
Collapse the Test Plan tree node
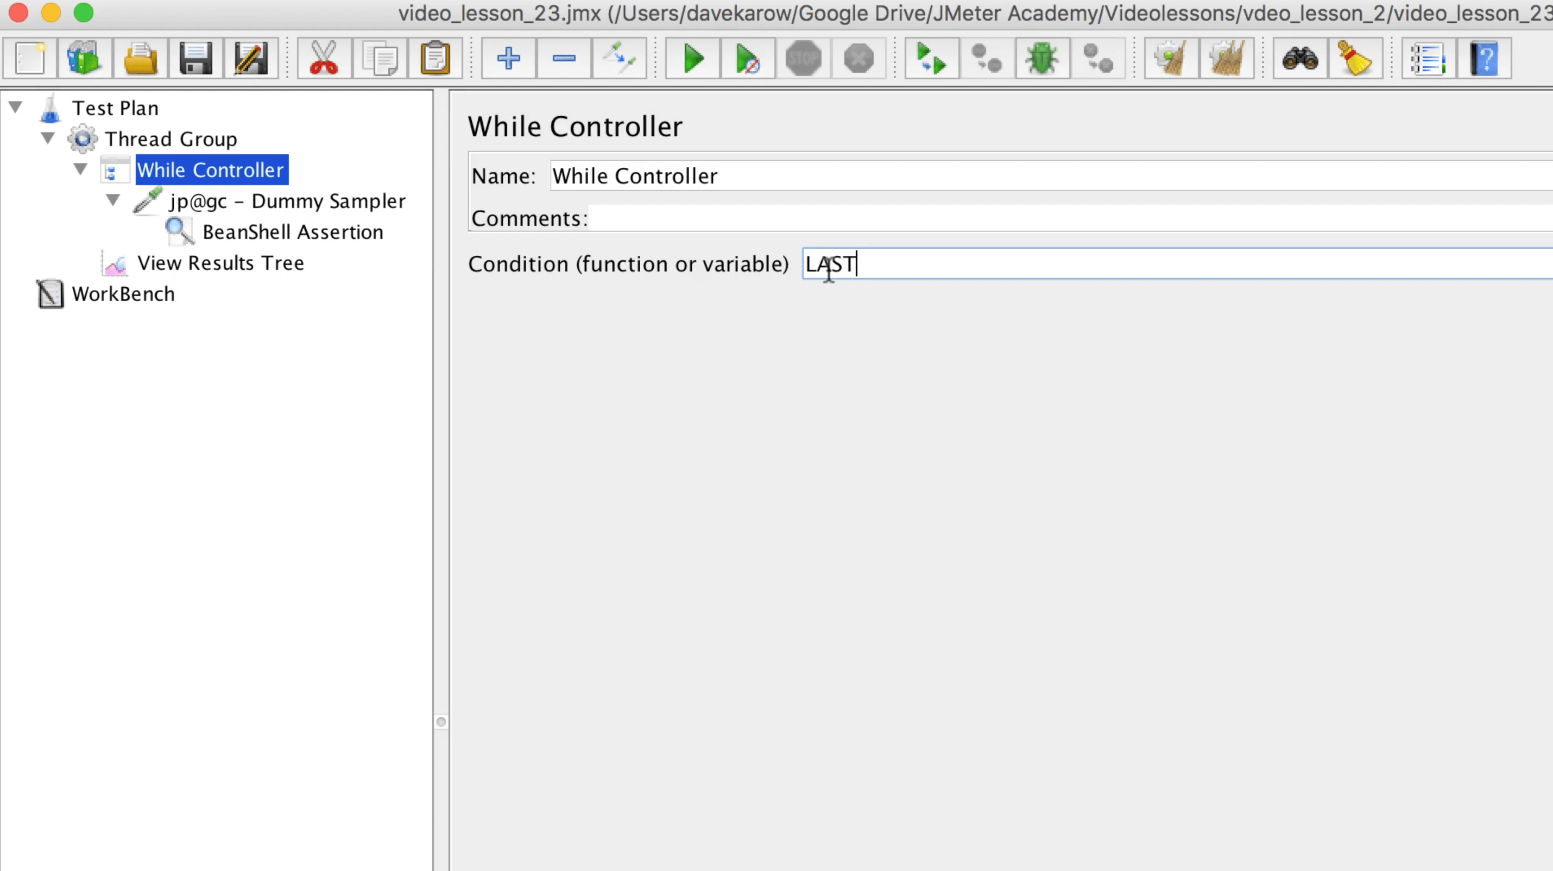click(x=16, y=108)
